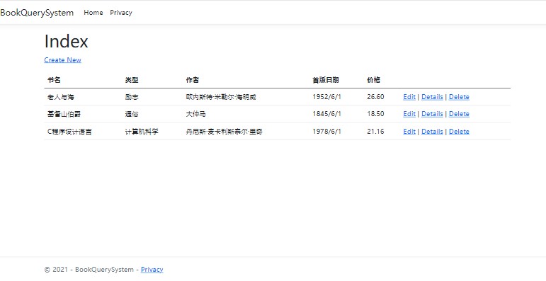Click the price 18.50
The image size is (546, 281).
point(375,114)
